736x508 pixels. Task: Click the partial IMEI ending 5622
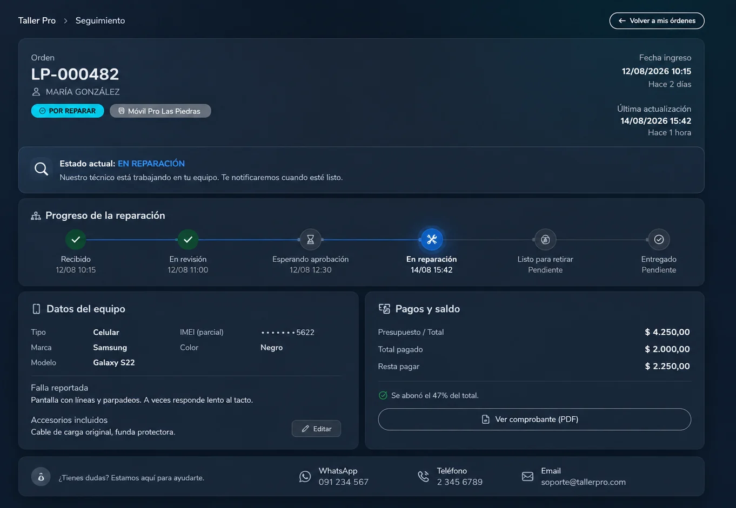tap(287, 333)
